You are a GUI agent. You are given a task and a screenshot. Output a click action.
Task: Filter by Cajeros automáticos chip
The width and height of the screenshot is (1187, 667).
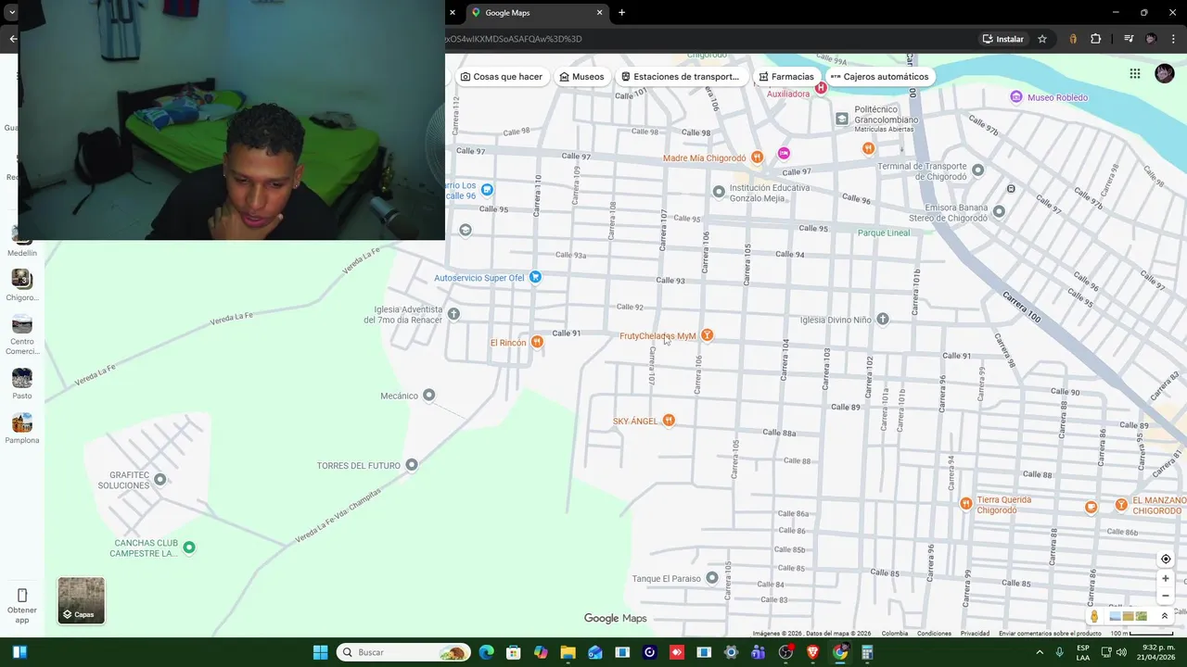tap(879, 77)
